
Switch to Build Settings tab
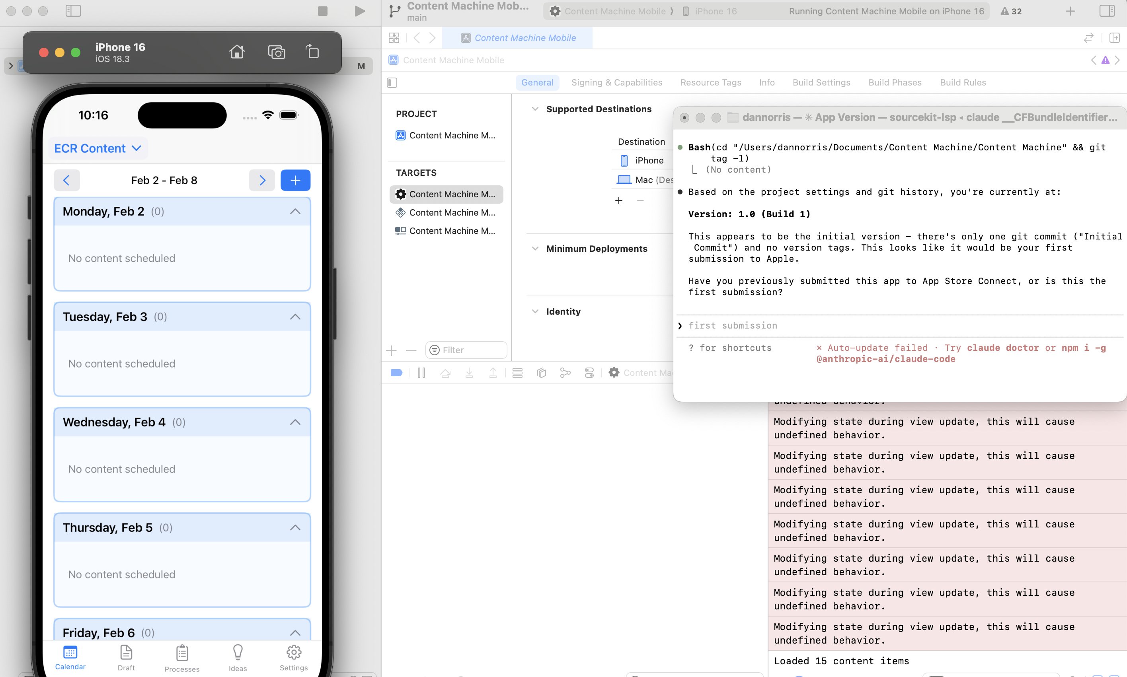pyautogui.click(x=821, y=83)
